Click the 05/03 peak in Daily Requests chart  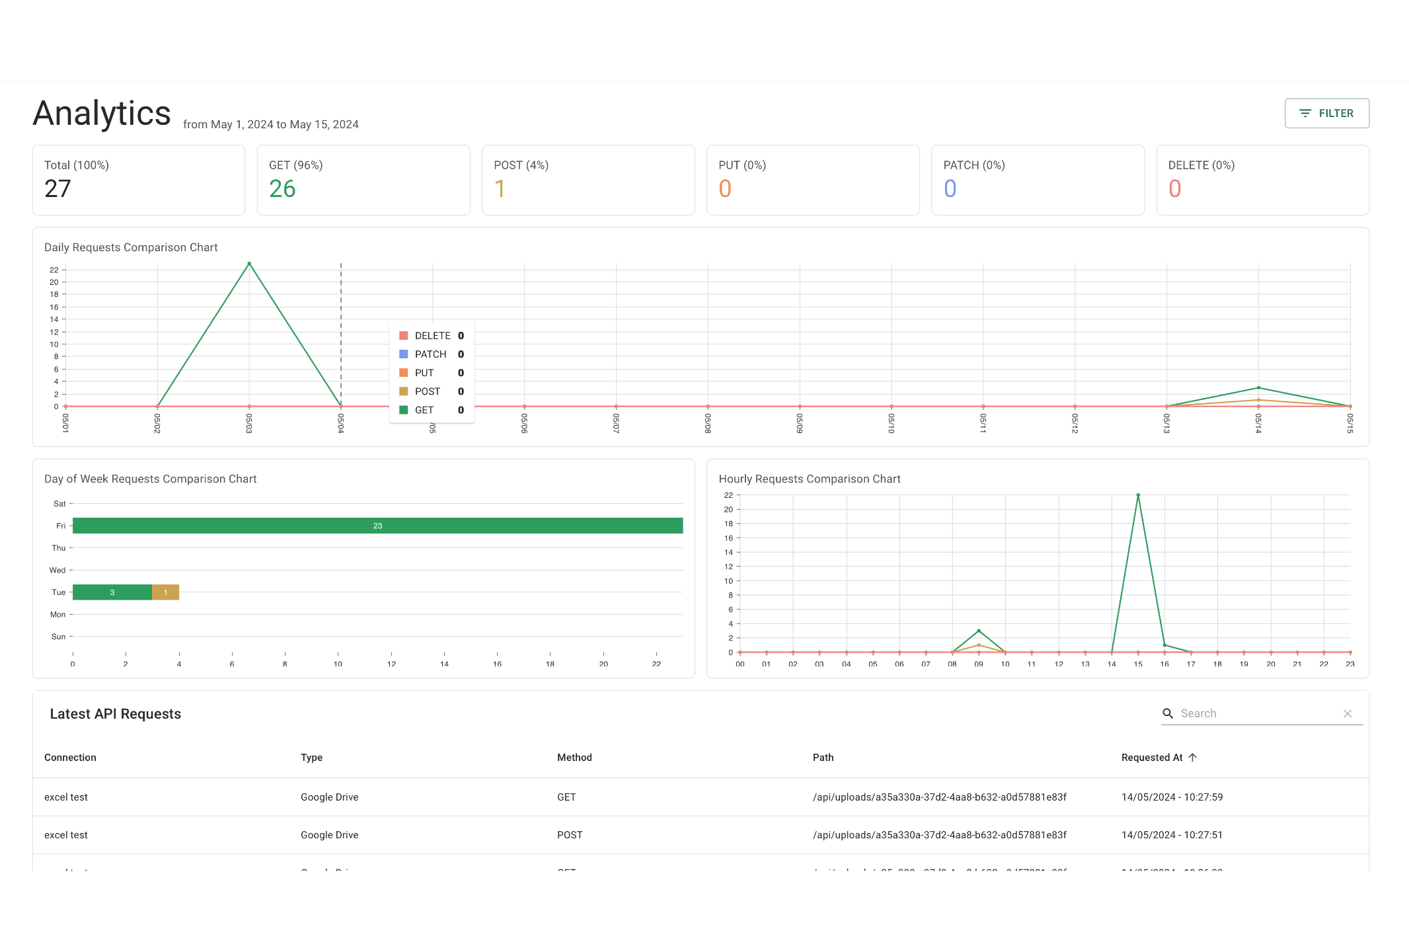249,262
